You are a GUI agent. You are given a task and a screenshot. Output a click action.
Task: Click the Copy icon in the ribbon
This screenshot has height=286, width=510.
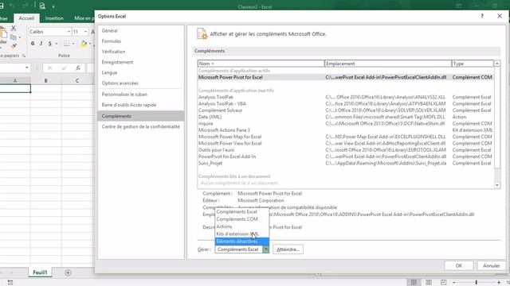[14, 37]
